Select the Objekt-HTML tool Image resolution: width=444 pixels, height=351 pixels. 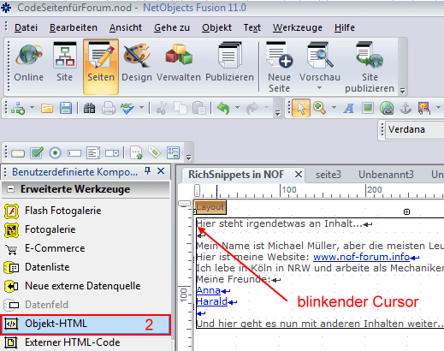[x=86, y=324]
